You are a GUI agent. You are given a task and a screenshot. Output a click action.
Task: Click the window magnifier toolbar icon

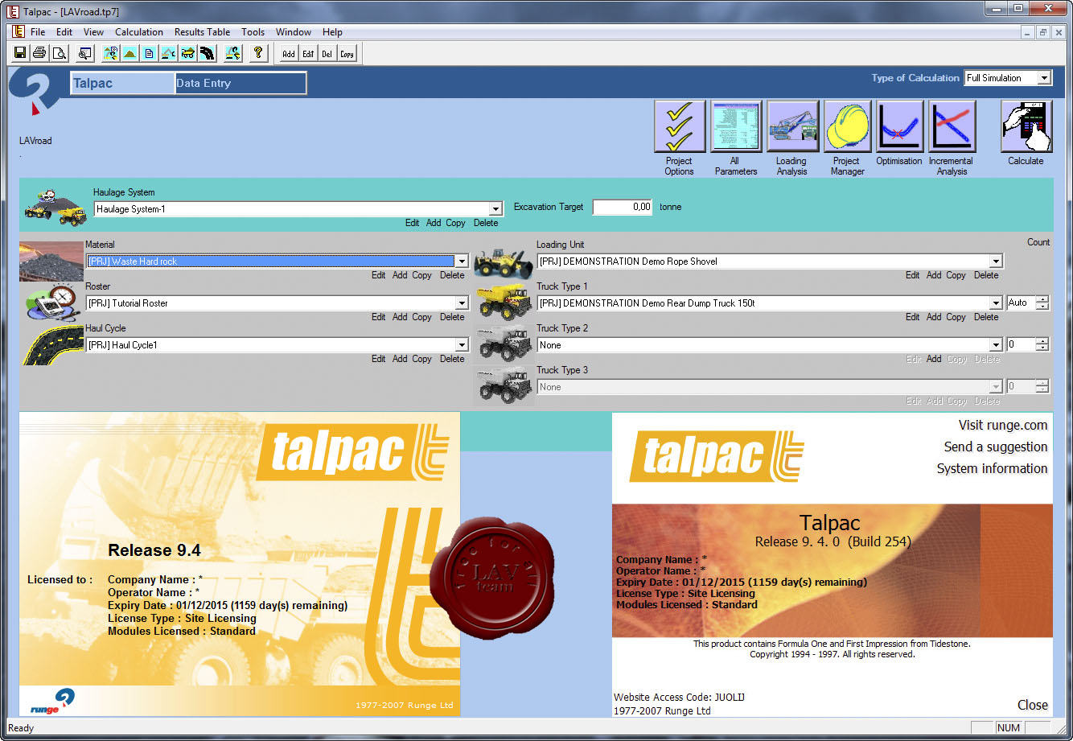84,53
